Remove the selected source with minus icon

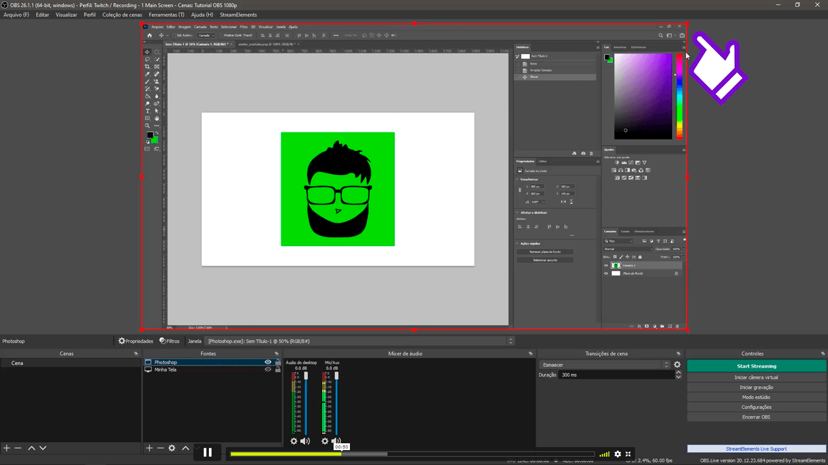coord(160,448)
